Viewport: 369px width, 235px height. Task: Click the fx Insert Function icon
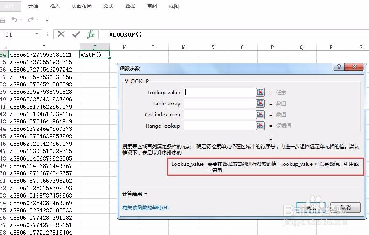(90, 35)
